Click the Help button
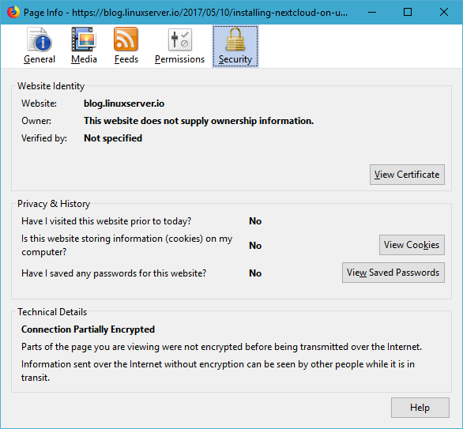This screenshot has width=463, height=429. (420, 408)
